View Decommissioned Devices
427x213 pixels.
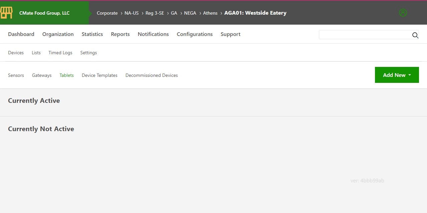tap(151, 75)
